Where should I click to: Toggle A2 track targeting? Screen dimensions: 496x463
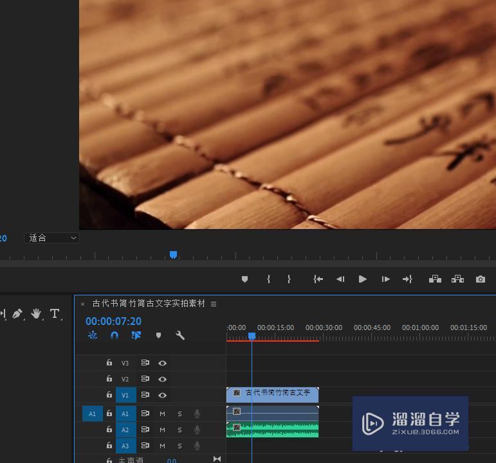click(x=126, y=430)
